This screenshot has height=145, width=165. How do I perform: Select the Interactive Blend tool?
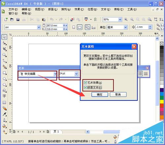5,108
